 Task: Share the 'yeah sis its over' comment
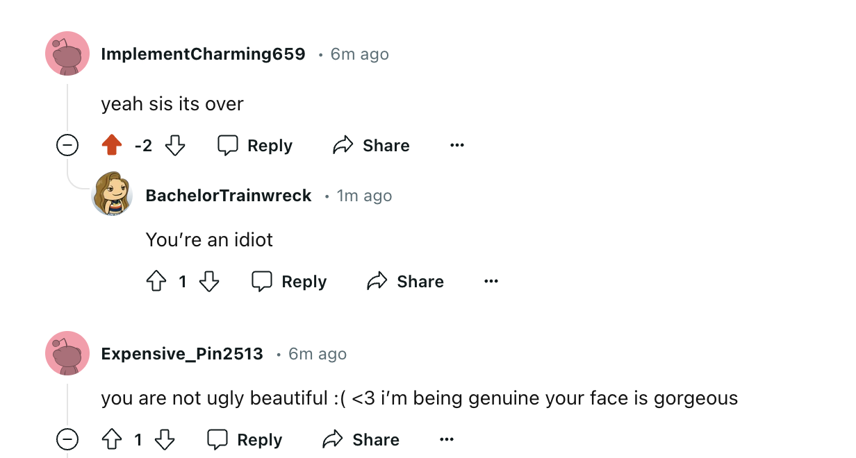(x=371, y=145)
